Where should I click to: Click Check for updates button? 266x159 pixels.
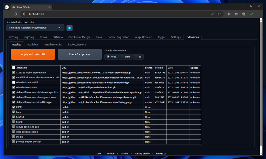click(x=80, y=54)
